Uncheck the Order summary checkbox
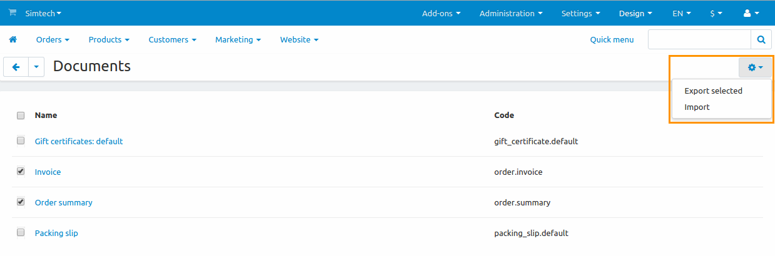 [x=21, y=202]
